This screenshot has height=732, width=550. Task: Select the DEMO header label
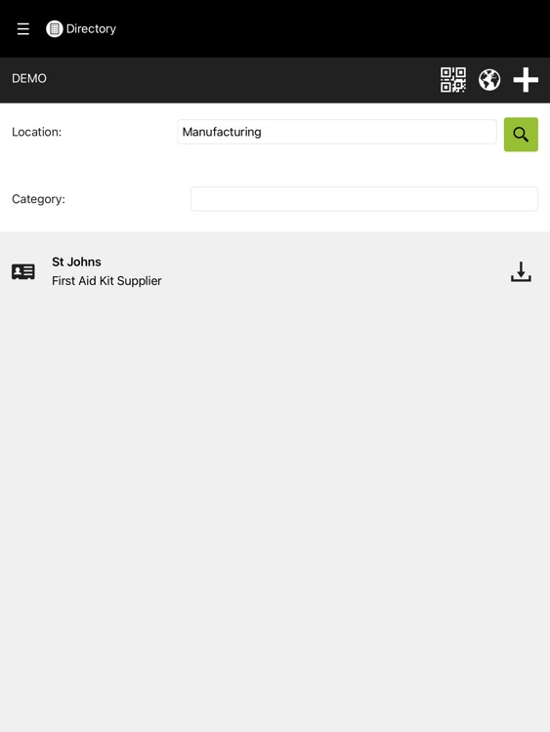[x=29, y=78]
